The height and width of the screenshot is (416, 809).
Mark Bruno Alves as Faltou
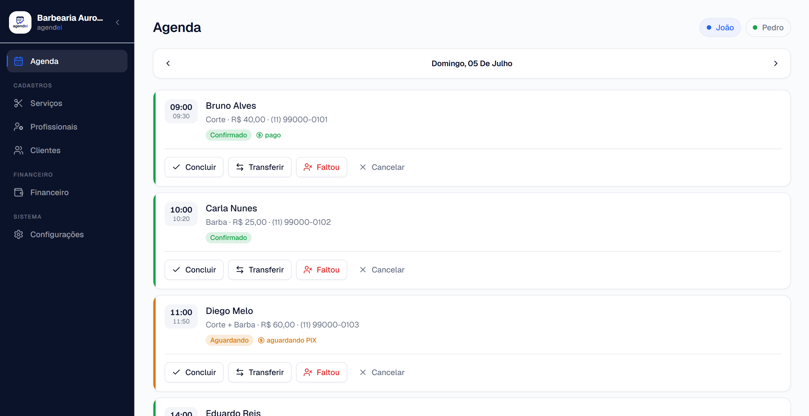(322, 167)
